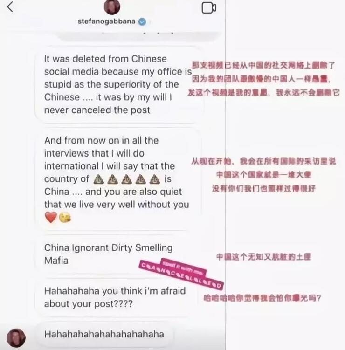345x350 pixels.
Task: Tap Chinese caption beside afraid message
Action: click(x=262, y=298)
